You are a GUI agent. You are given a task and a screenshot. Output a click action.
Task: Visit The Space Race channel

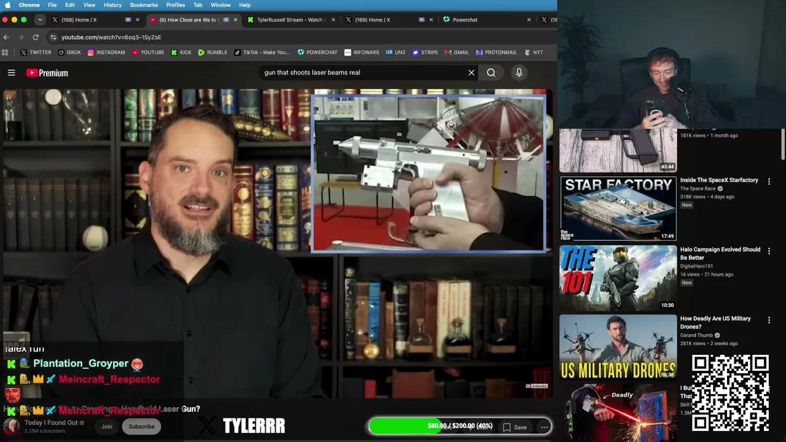[x=698, y=188]
